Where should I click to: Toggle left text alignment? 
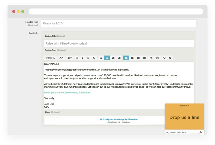(x=126, y=58)
